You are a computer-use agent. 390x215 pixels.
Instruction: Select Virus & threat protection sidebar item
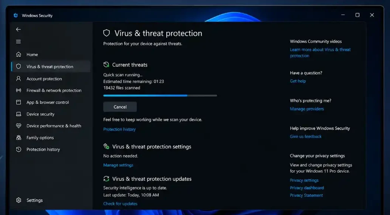point(51,67)
